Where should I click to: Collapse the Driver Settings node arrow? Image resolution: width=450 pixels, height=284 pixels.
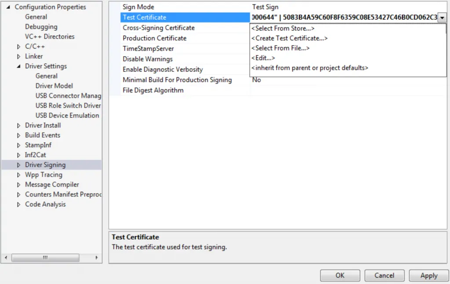19,66
